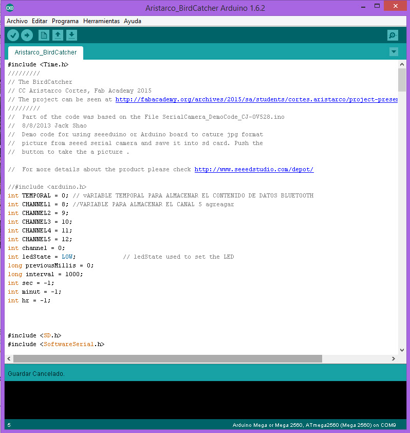Viewport: 410px width, 433px height.
Task: Open the Herramientas menu
Action: pos(101,21)
